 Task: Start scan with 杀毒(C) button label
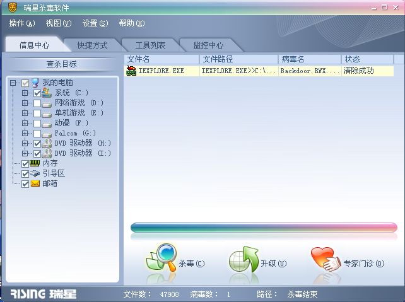coord(192,264)
